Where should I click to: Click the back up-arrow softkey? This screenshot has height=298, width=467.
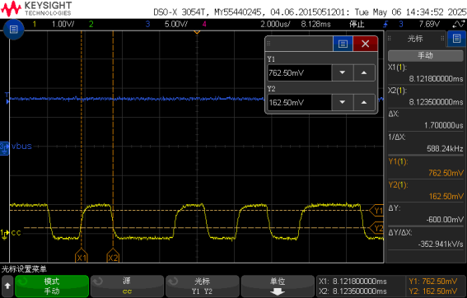tap(7, 286)
